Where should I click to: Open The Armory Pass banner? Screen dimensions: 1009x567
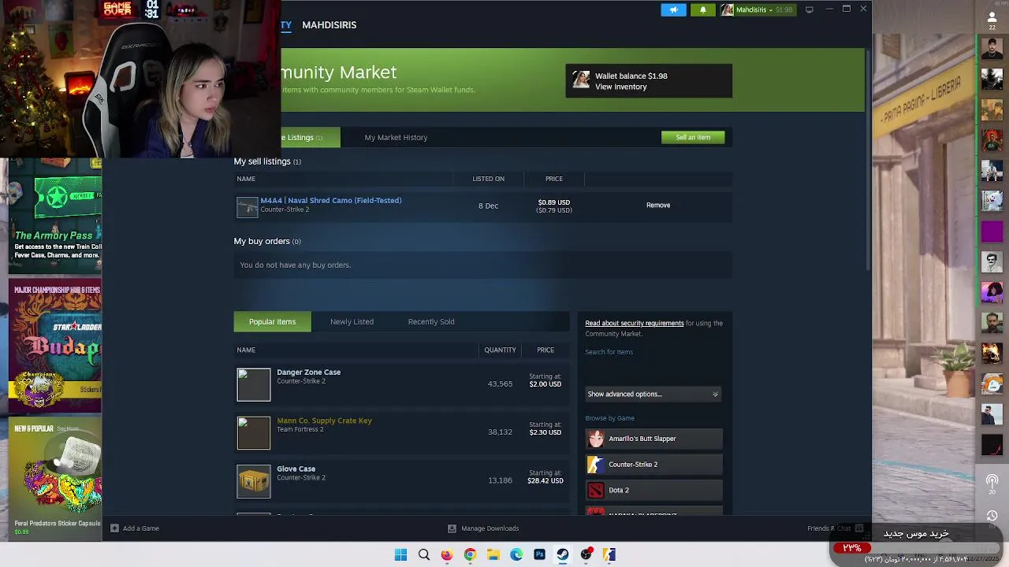pos(57,217)
